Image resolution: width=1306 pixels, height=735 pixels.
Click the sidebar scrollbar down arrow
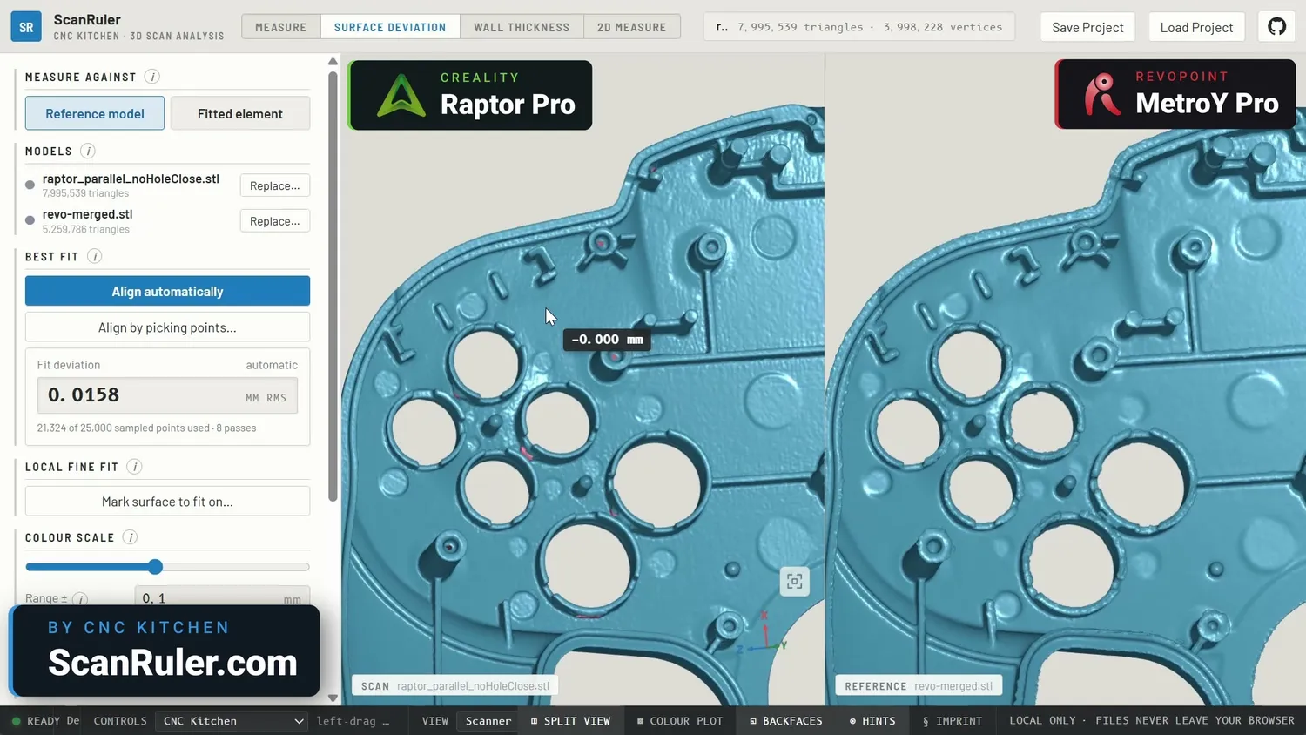(333, 698)
